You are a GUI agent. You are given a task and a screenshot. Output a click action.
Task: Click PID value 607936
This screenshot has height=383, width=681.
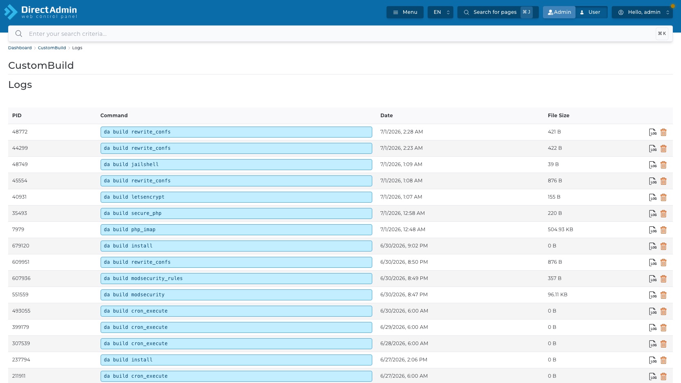point(21,278)
